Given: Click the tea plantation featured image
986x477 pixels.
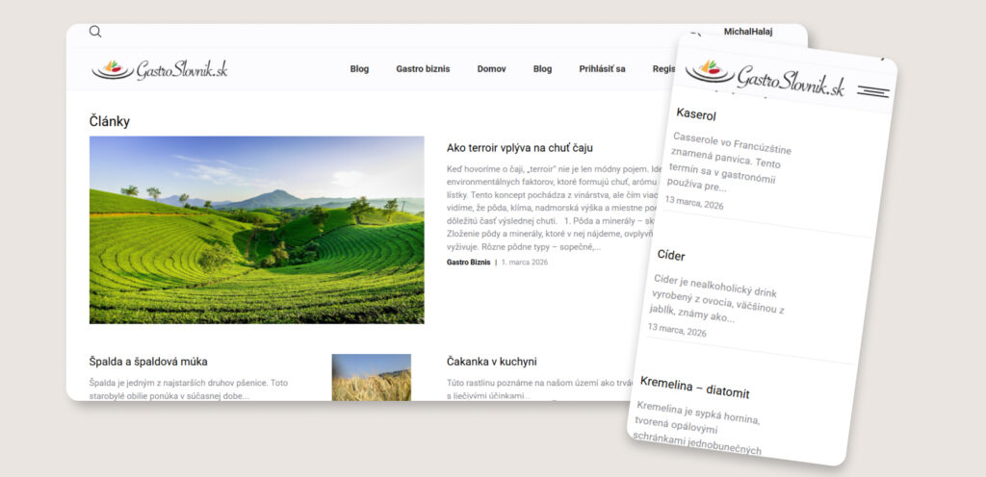Looking at the screenshot, I should (256, 229).
